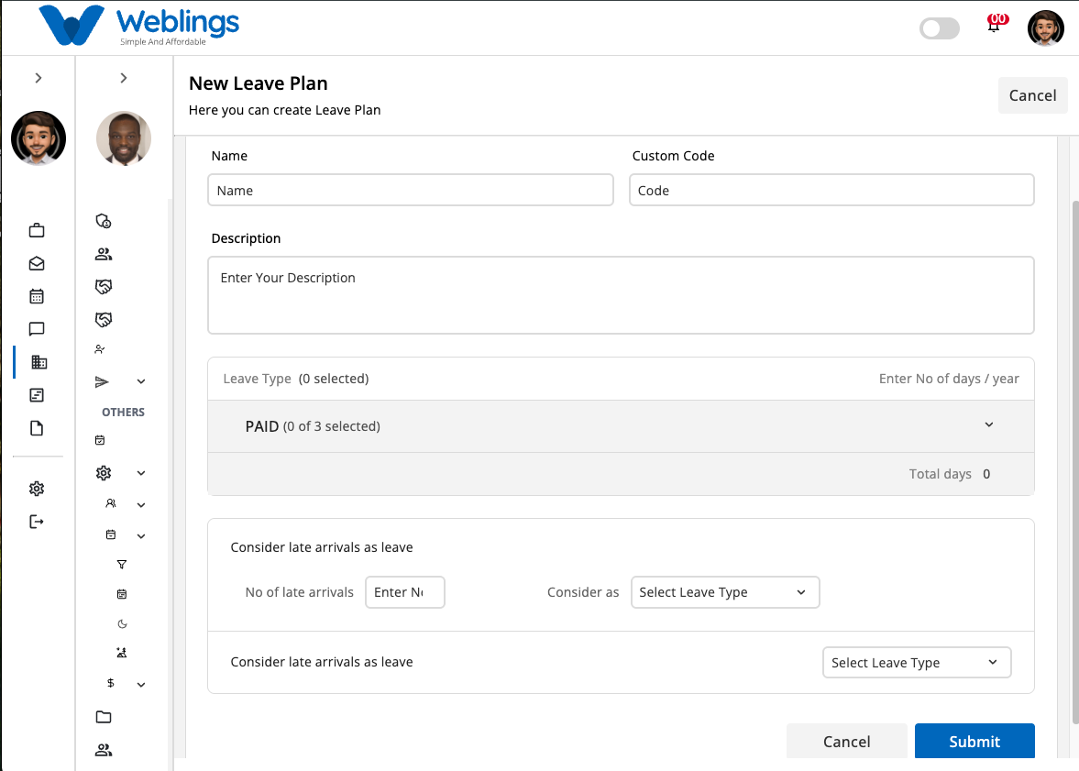The height and width of the screenshot is (771, 1079).
Task: Expand the chevron beside the dollar icon
Action: coord(141,684)
